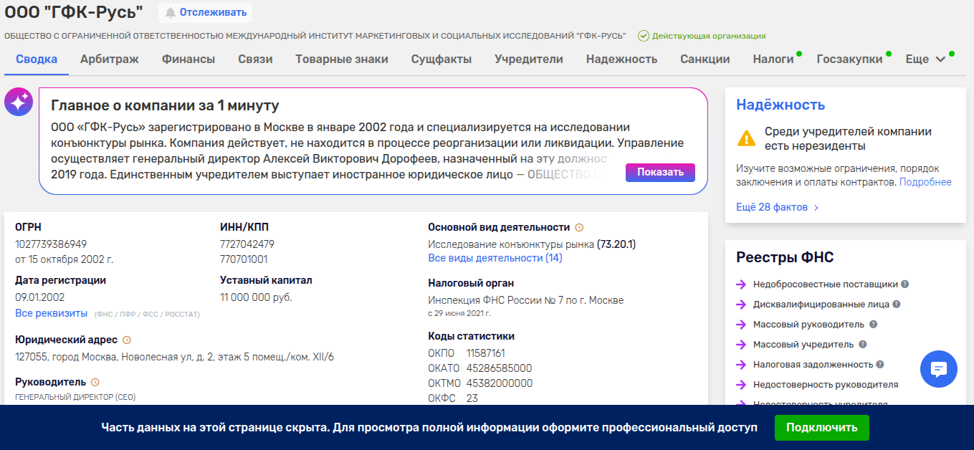Switch to the Финансы tab
974x450 pixels.
[x=188, y=59]
